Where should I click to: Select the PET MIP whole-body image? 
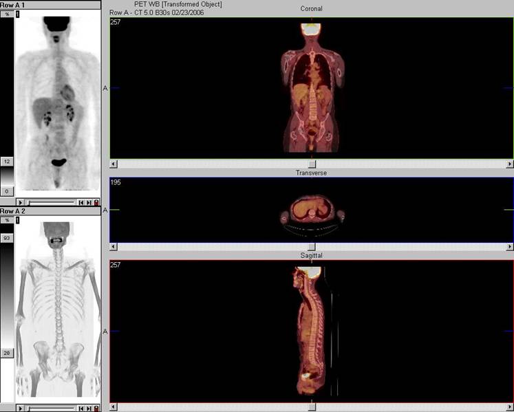pyautogui.click(x=58, y=103)
